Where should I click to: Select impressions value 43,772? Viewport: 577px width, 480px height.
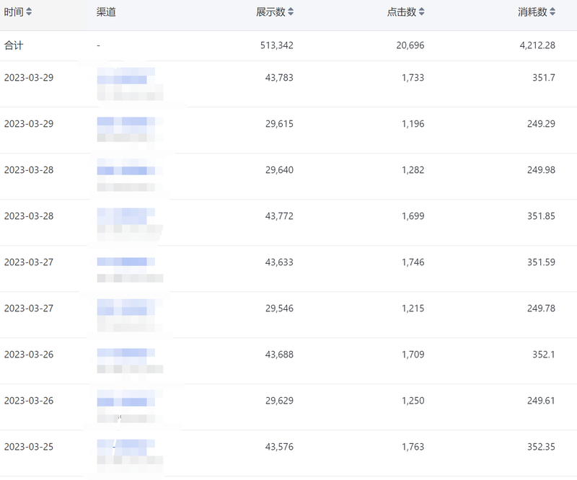pyautogui.click(x=279, y=216)
